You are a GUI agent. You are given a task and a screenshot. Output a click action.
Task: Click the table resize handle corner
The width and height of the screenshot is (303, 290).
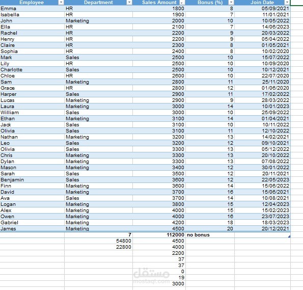[289, 236]
